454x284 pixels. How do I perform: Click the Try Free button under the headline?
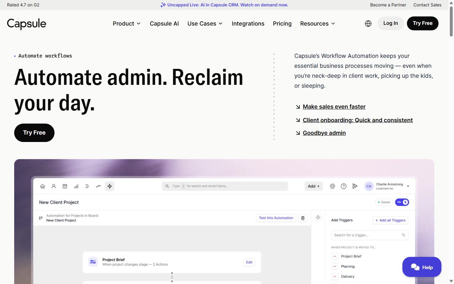point(34,133)
